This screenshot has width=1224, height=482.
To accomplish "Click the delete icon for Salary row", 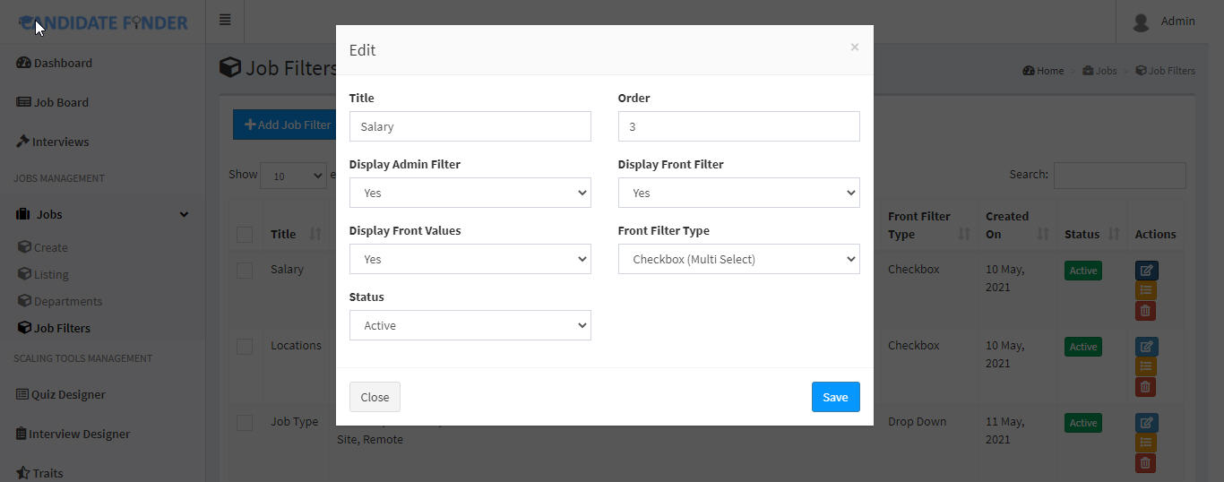I will (1145, 311).
